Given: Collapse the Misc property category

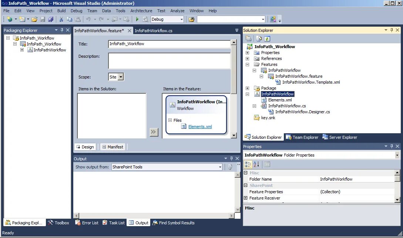Looking at the screenshot, I should [245, 173].
